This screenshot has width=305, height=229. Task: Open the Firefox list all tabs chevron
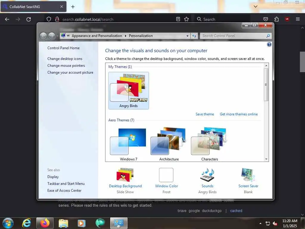click(x=256, y=7)
